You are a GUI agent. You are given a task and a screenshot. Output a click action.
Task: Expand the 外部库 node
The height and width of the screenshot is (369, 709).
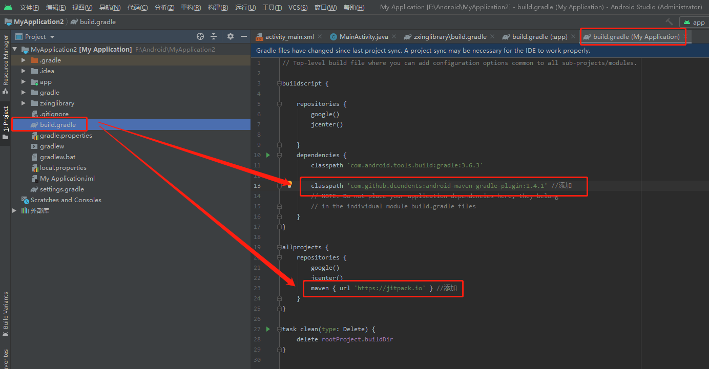(x=15, y=211)
